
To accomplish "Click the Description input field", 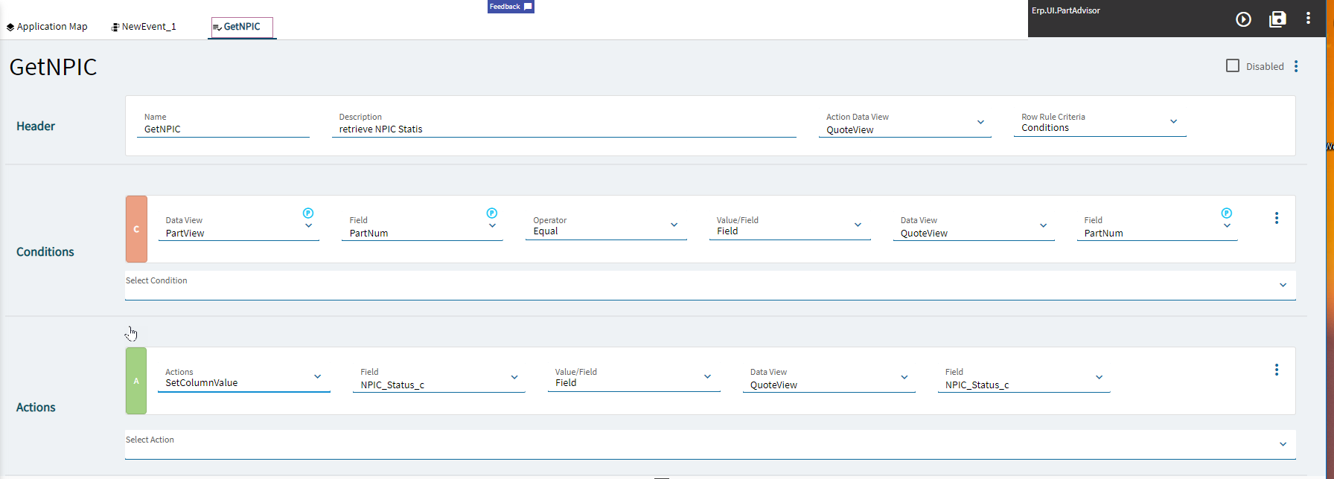I will [564, 129].
